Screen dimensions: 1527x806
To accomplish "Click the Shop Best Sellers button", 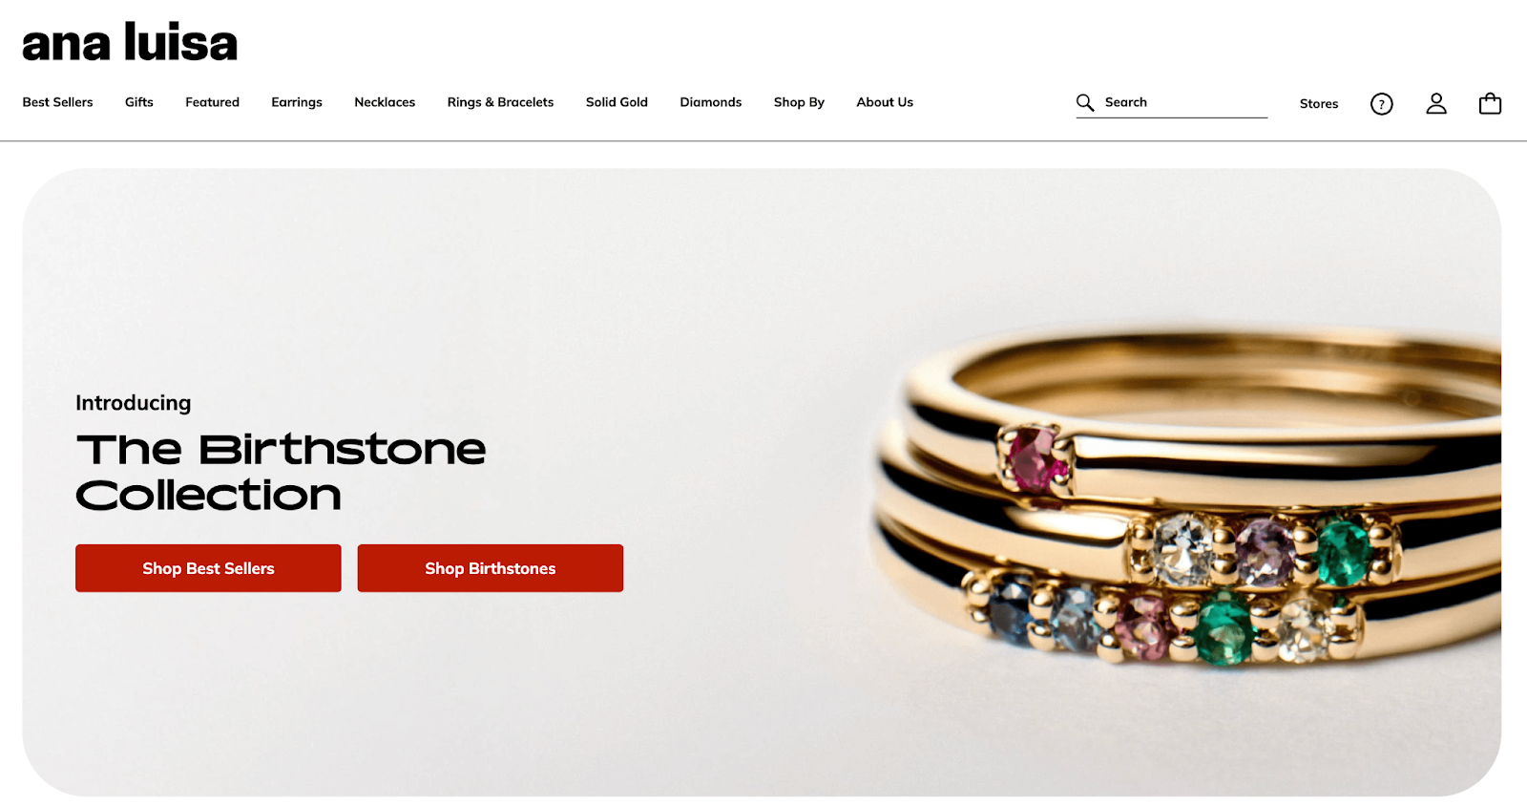I will coord(208,568).
